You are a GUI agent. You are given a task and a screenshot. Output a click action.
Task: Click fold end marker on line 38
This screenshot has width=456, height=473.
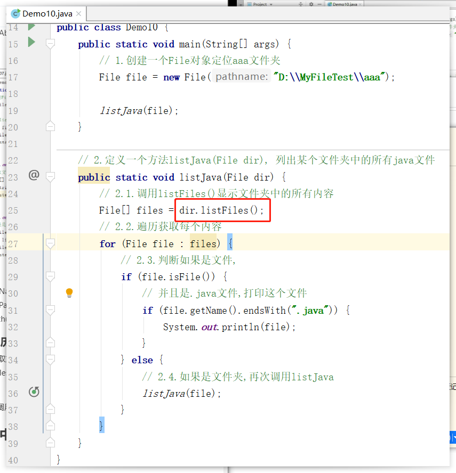(x=50, y=426)
